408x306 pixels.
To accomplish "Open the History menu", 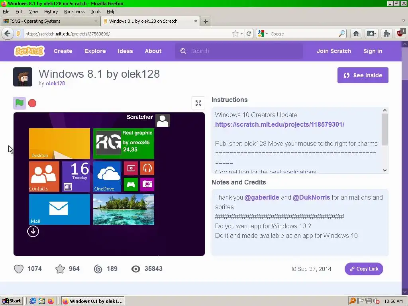I will (x=51, y=12).
